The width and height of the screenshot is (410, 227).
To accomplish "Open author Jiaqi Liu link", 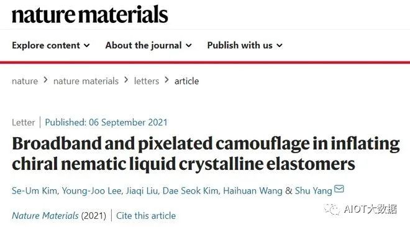I will (142, 191).
